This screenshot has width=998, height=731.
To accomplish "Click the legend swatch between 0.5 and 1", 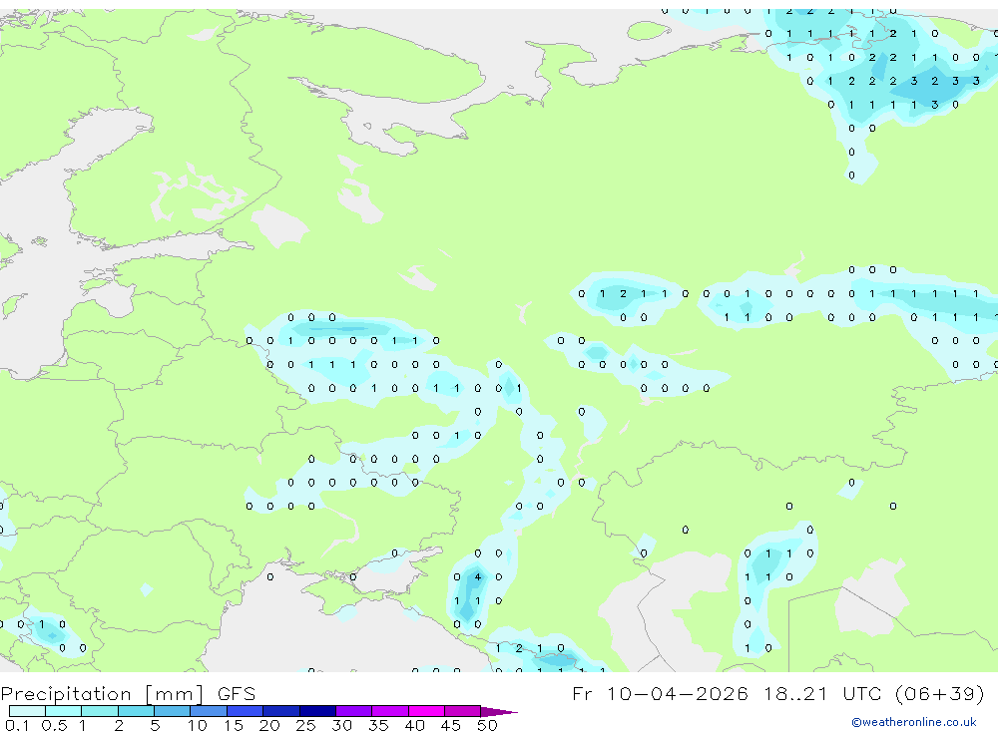I will tap(64, 711).
